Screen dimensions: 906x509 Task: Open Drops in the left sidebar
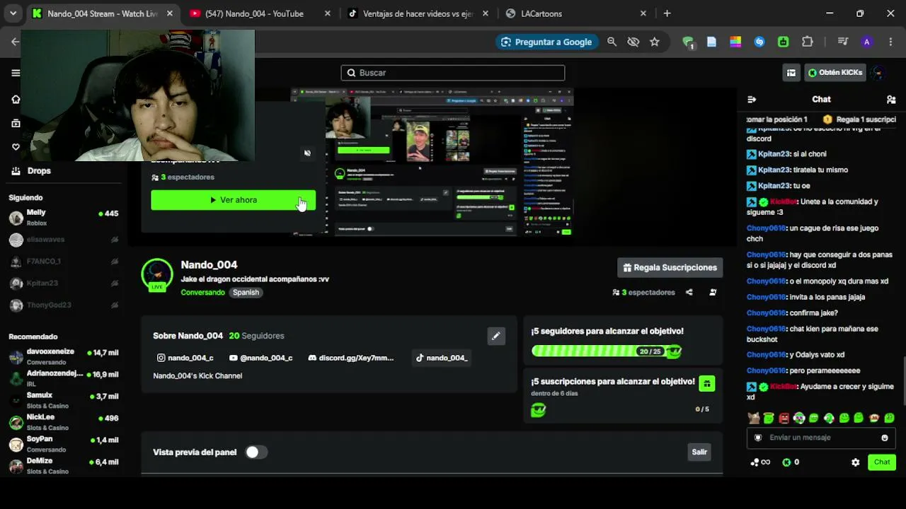[31, 170]
